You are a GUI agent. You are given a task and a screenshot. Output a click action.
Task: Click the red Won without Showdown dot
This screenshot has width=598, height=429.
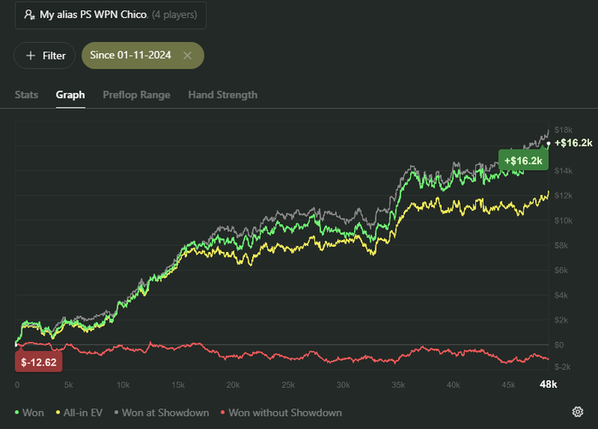coord(220,413)
